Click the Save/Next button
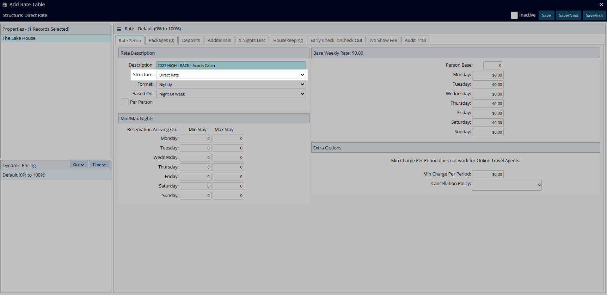 click(569, 15)
